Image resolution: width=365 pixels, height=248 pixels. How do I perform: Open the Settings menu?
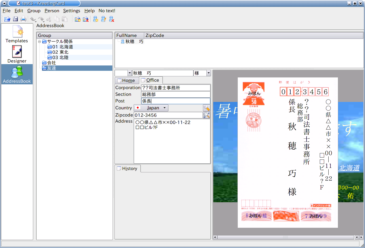(x=71, y=11)
